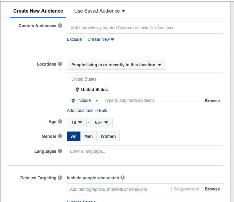Click the Locations info icon
Viewport: 234px width, 202px height.
(60, 64)
